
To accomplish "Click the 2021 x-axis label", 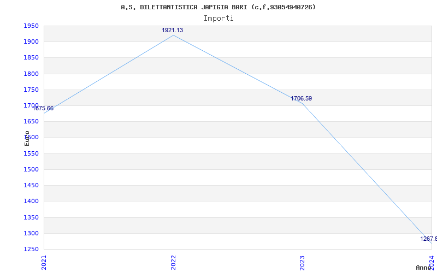I will [44, 263].
